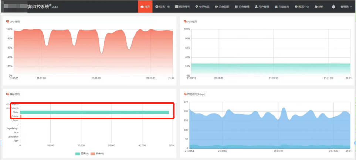
Task: Click the map pin icon for 电子地图
Action: [197, 7]
